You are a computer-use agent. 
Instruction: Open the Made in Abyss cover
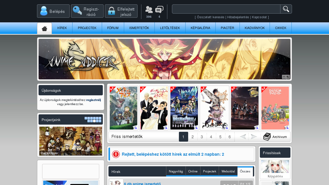point(123,108)
